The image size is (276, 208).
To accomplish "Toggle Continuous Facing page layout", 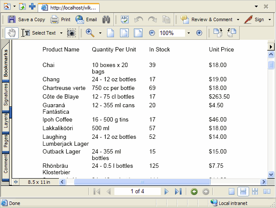I will pyautogui.click(x=254, y=192).
